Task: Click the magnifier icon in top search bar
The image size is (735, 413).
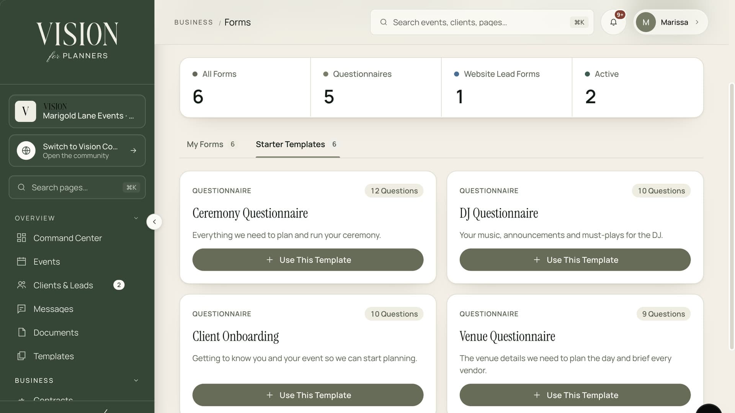Action: [383, 22]
